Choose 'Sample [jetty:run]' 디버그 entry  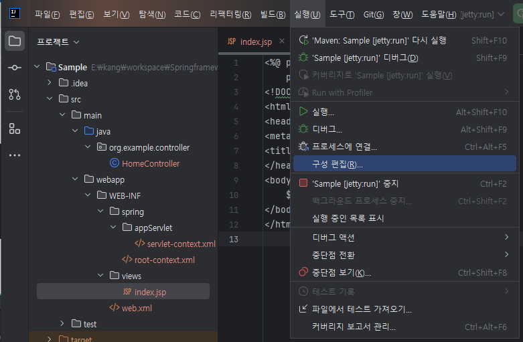pyautogui.click(x=404, y=58)
